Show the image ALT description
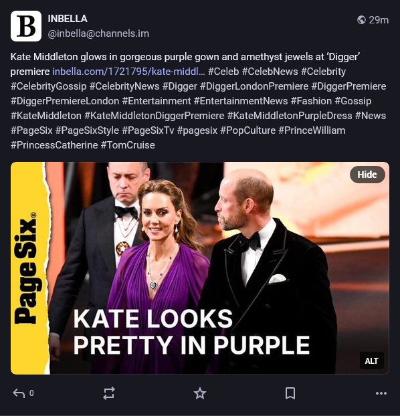 coord(372,360)
